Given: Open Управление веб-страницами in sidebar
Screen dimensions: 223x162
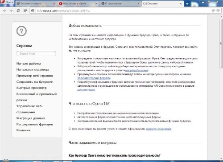Looking at the screenshot, I should pos(29,109).
